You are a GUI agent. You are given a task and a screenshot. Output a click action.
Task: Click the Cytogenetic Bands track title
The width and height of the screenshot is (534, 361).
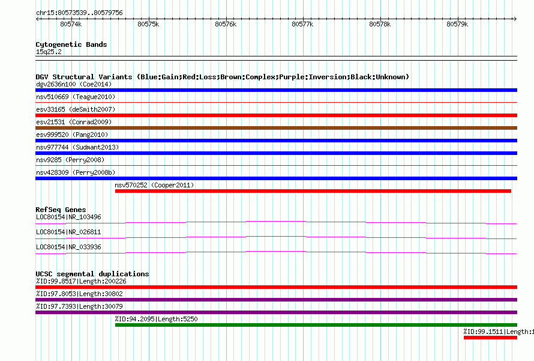[x=71, y=44]
